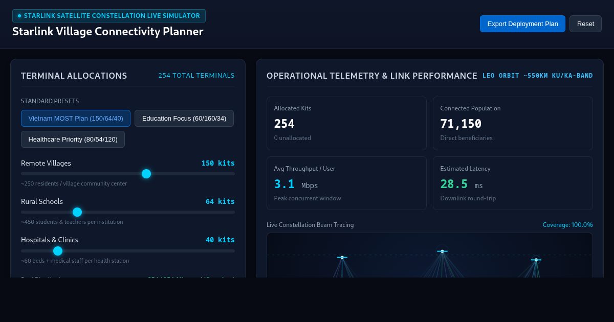Click the '28.5 ms' latency value
This screenshot has width=614, height=322.
click(462, 184)
